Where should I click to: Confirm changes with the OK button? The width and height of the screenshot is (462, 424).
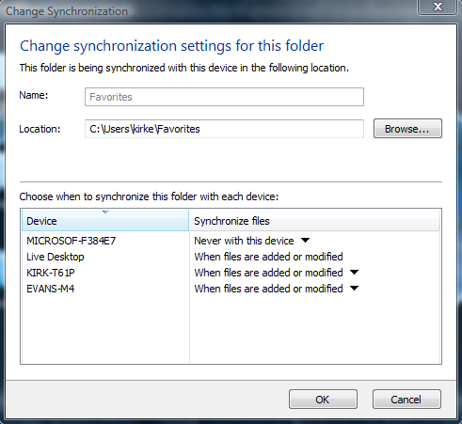(323, 400)
